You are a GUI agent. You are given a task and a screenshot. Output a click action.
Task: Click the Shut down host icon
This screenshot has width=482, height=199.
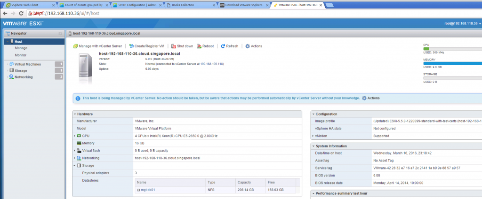pyautogui.click(x=173, y=46)
